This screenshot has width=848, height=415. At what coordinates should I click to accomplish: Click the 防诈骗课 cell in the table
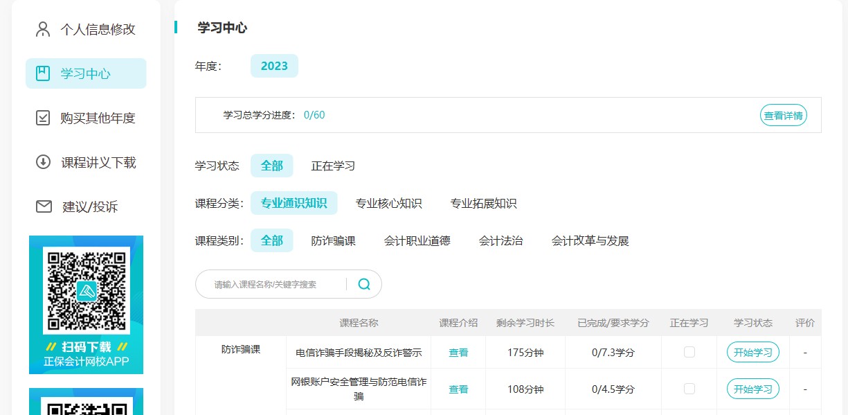(241, 349)
